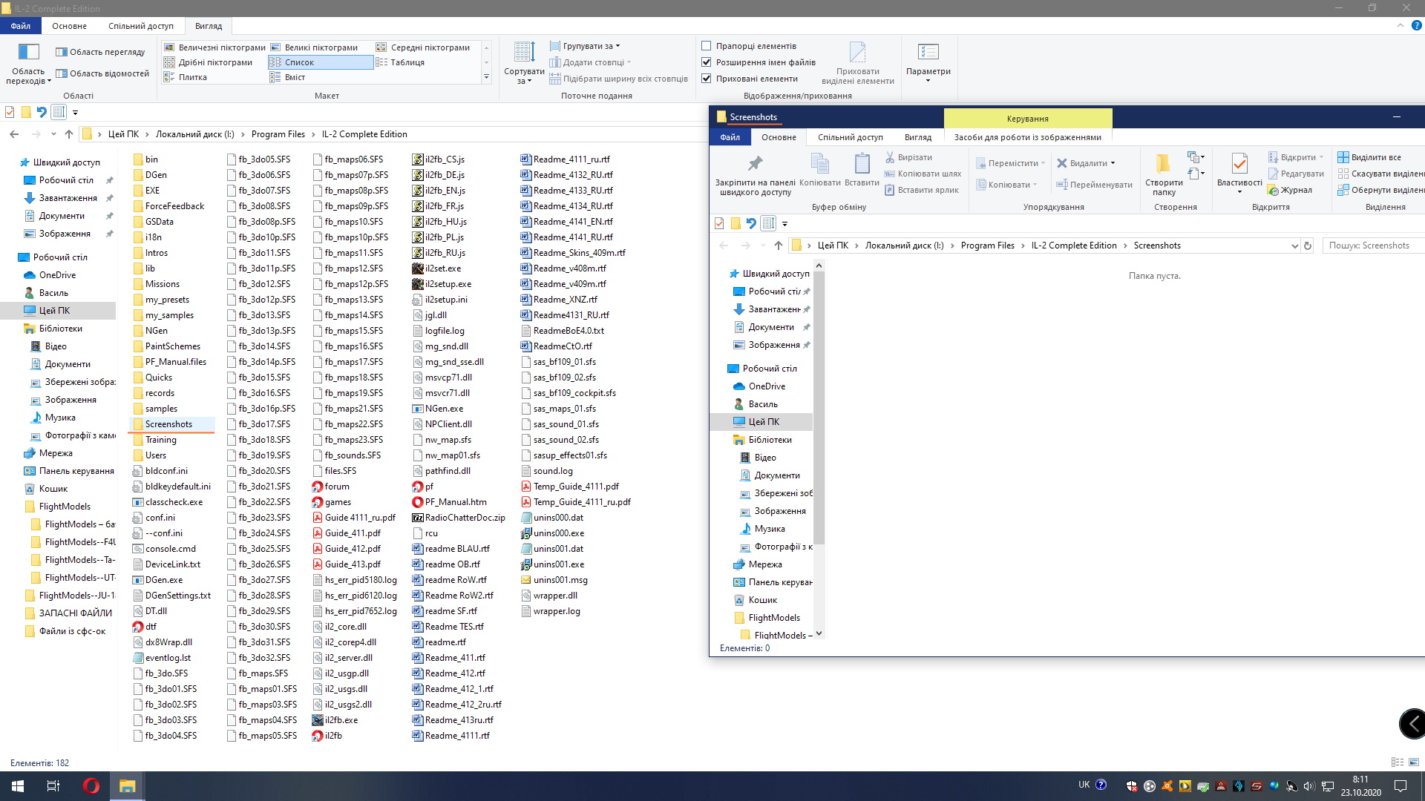Click the Paste clipboard icon
This screenshot has height=801, width=1425.
click(862, 165)
